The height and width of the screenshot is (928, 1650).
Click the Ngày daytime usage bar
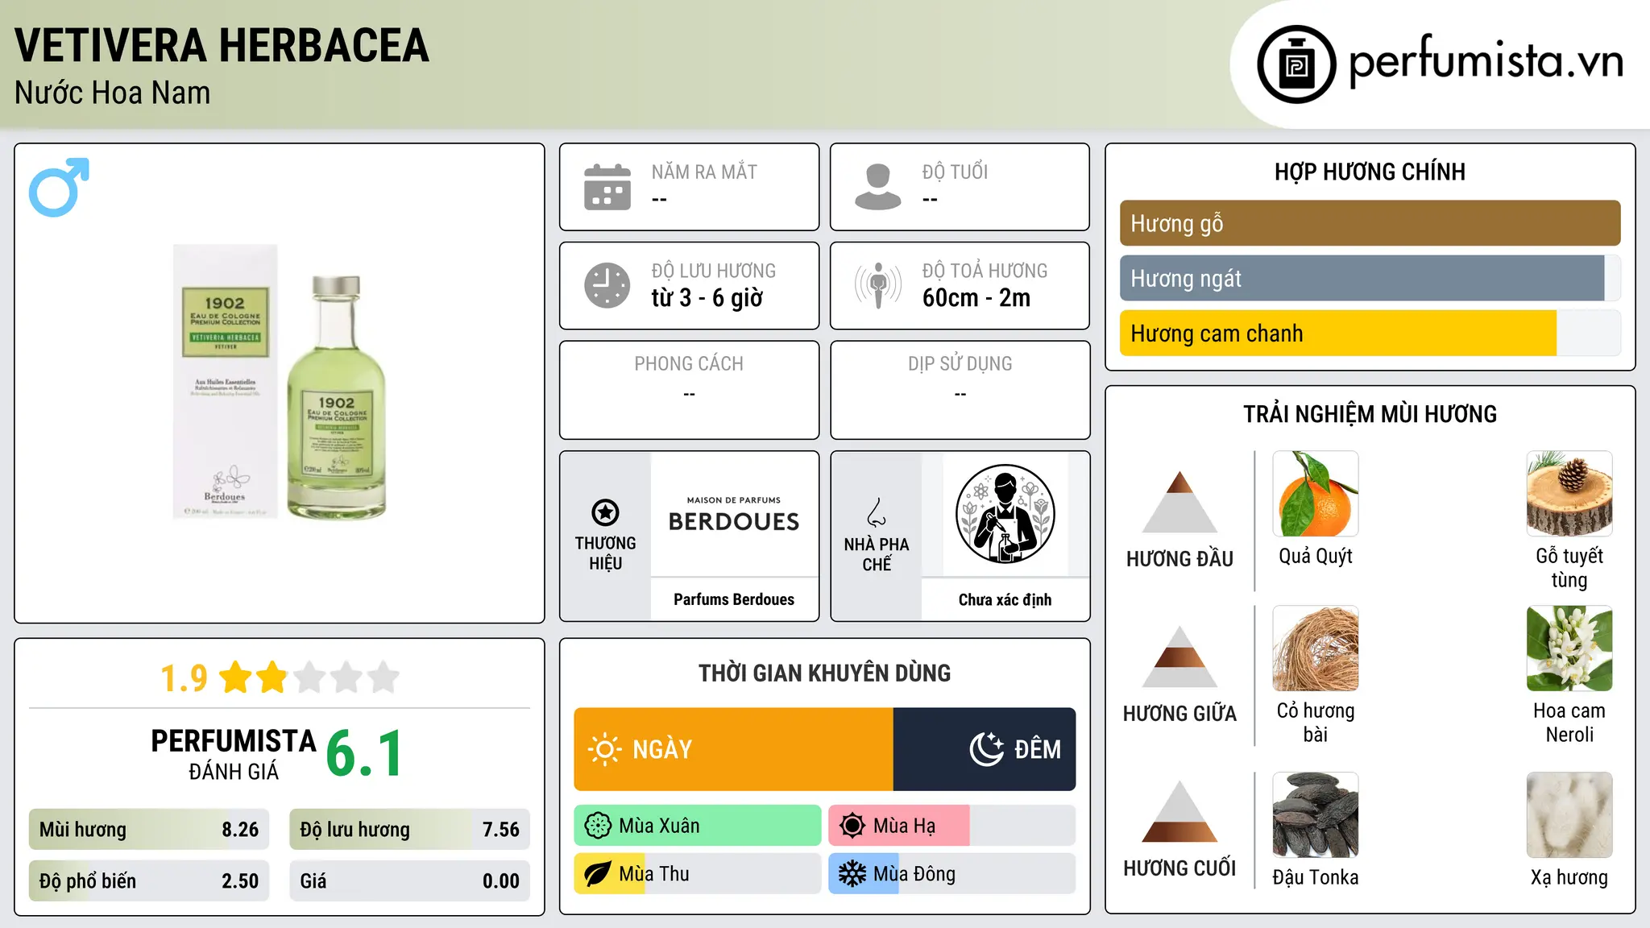click(734, 749)
